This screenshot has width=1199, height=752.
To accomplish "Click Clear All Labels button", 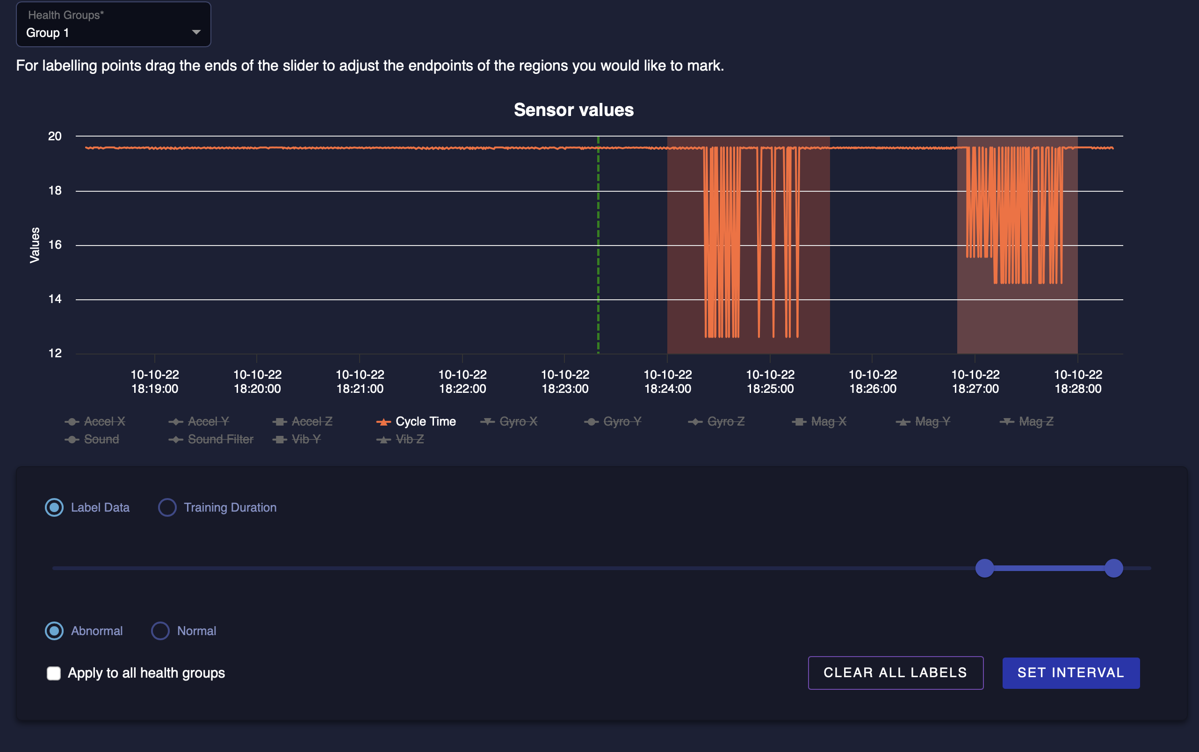I will pos(896,673).
